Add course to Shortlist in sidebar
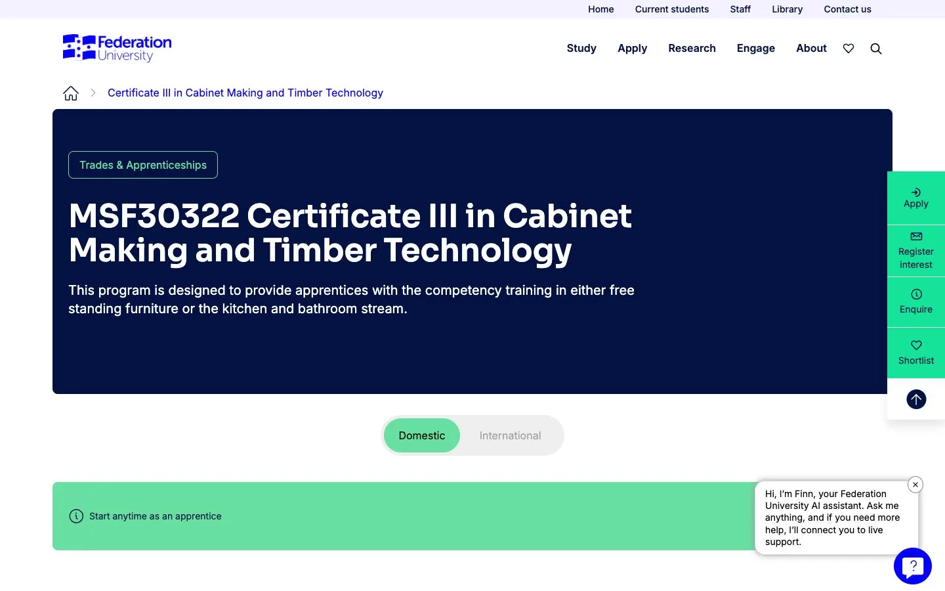945x591 pixels. [916, 353]
